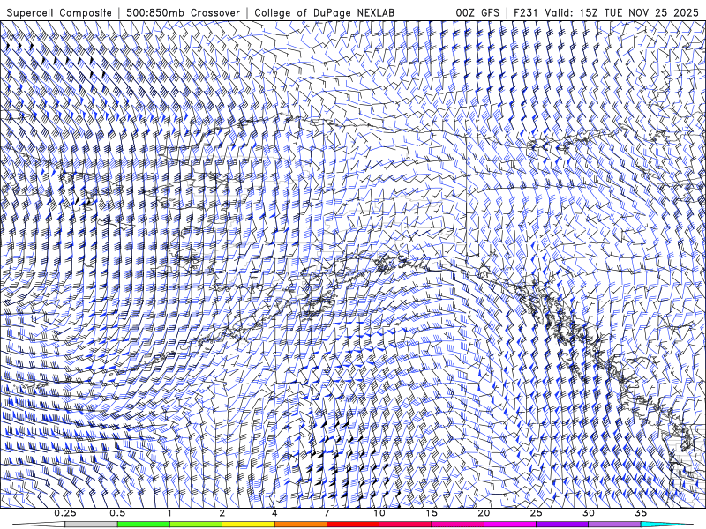Select the lime green 1–2 legend swatch
Image resolution: width=706 pixels, height=529 pixels.
pyautogui.click(x=195, y=525)
